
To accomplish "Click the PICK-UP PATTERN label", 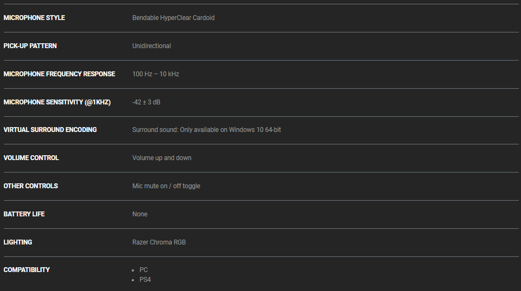I will coord(30,46).
